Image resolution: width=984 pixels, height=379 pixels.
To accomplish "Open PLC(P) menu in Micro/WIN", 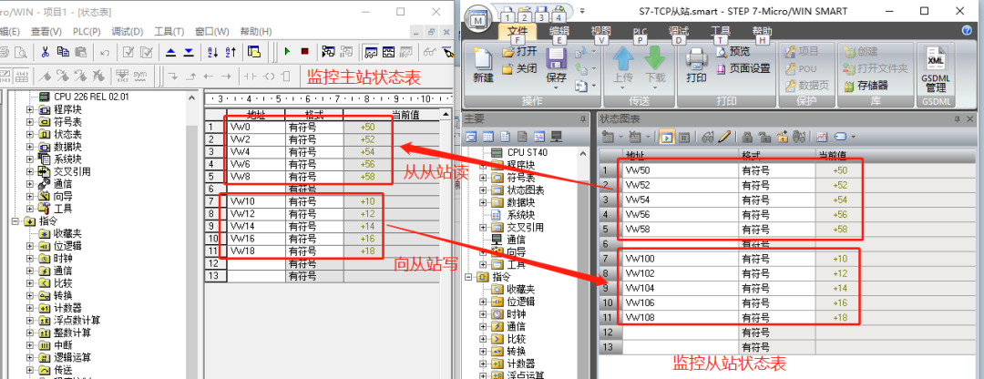I will [86, 31].
